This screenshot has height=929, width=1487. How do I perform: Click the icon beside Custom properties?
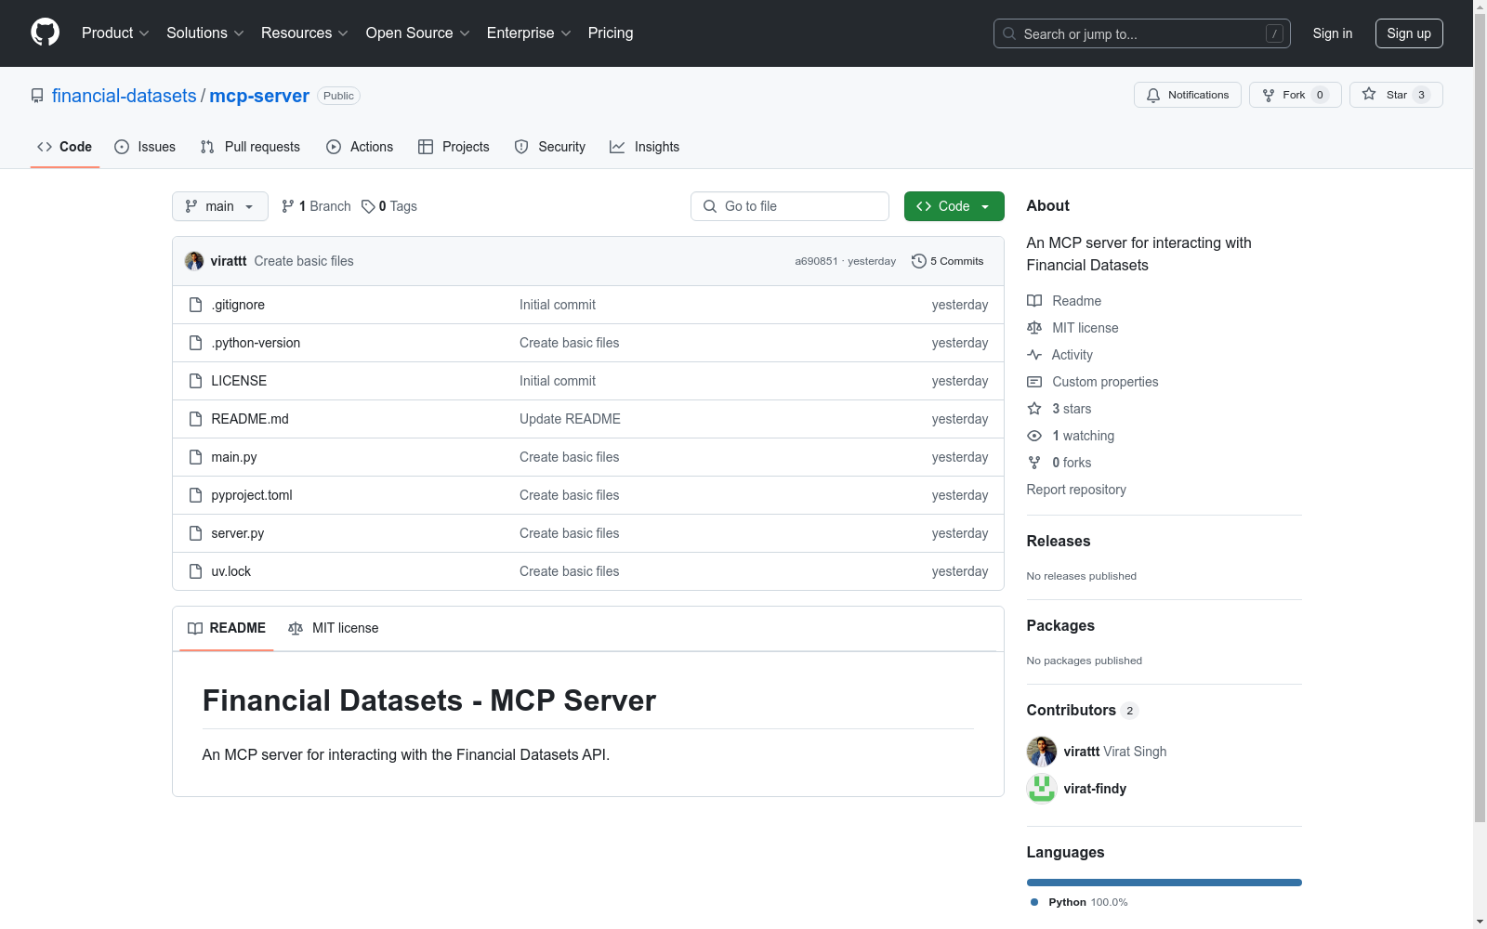[x=1034, y=382]
